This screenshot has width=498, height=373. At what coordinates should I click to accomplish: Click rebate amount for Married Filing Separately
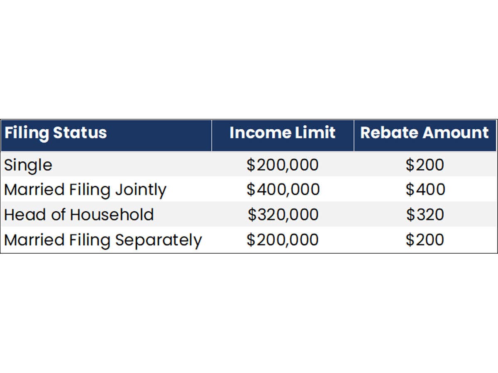[425, 240]
